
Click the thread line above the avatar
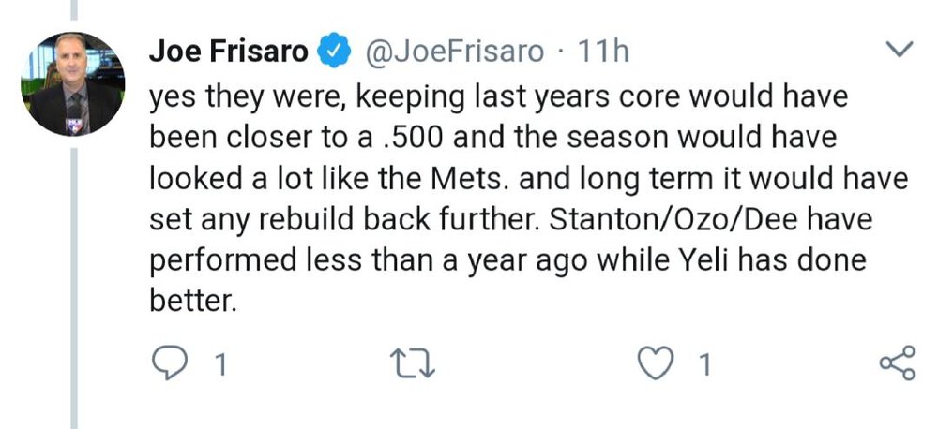[74, 9]
